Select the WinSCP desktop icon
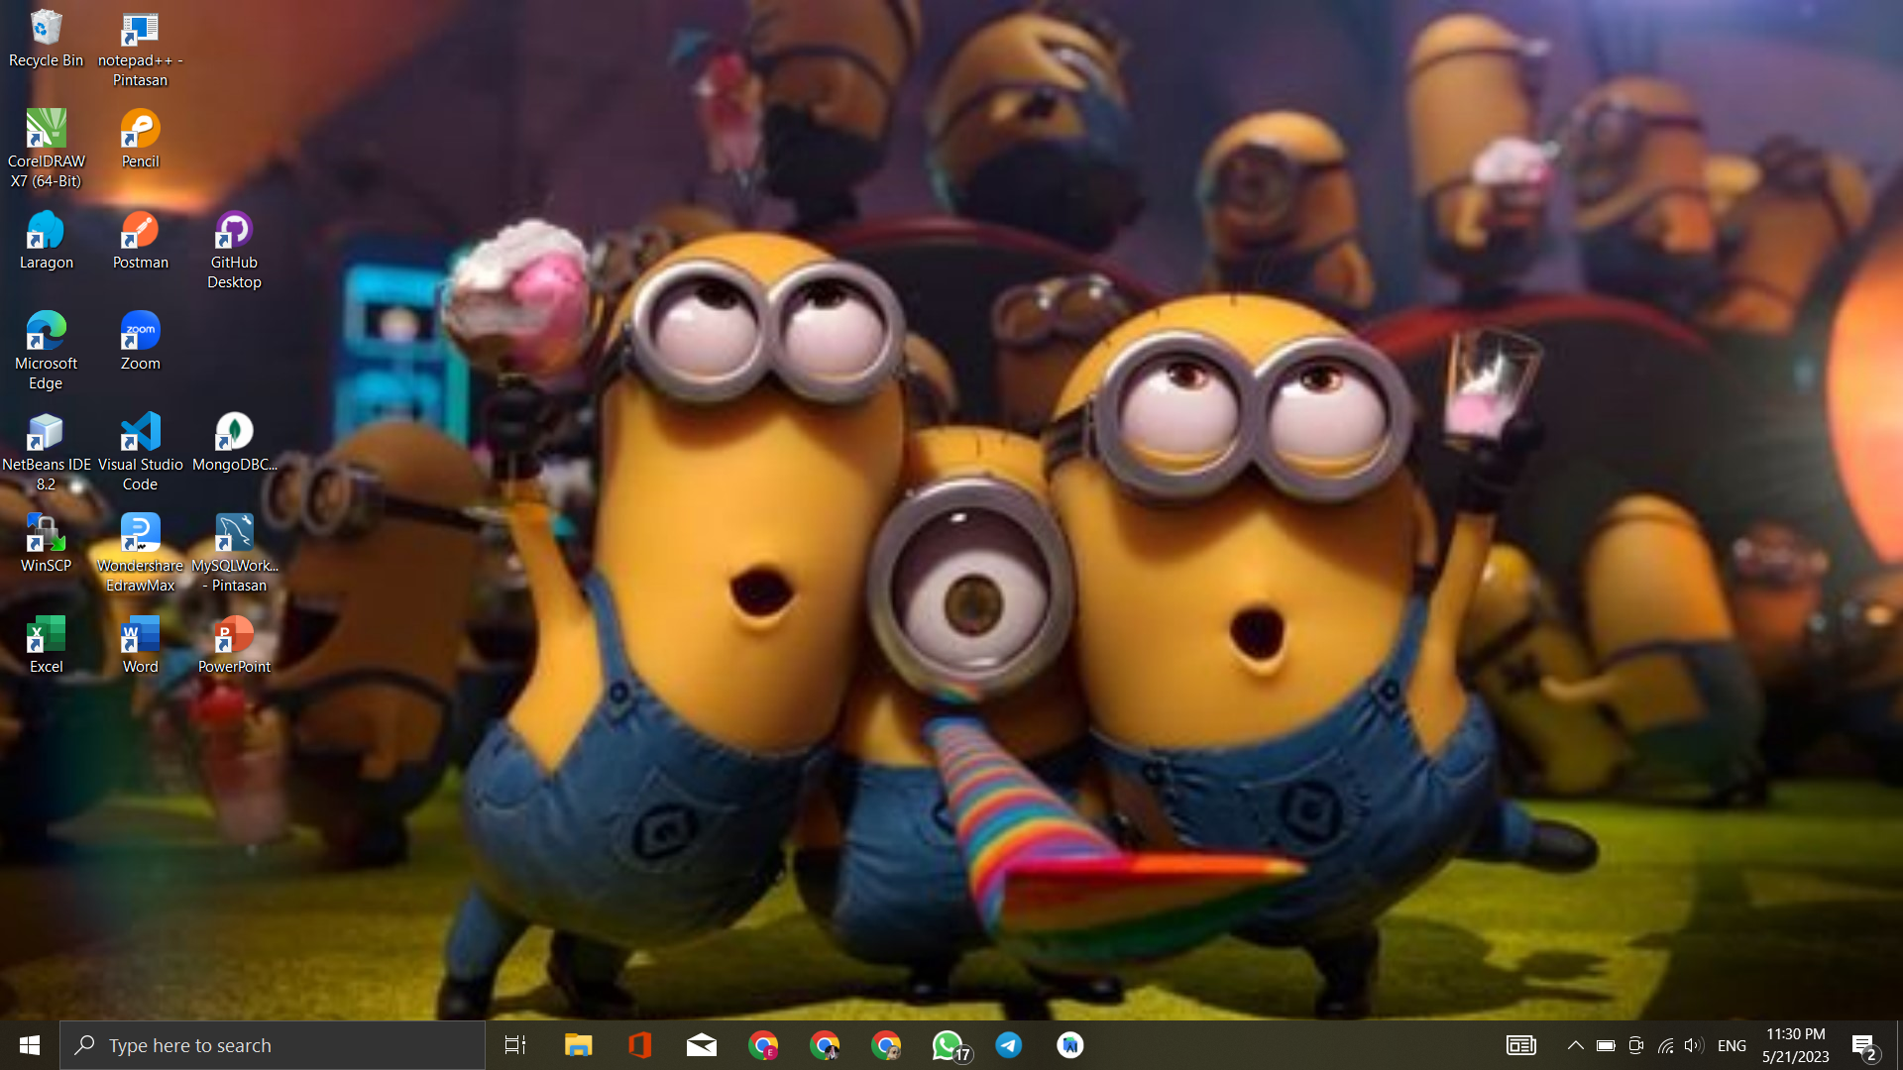The width and height of the screenshot is (1903, 1070). pyautogui.click(x=46, y=543)
